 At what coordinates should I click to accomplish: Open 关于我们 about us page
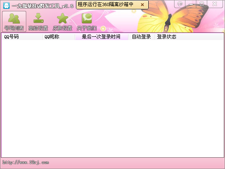click(87, 21)
